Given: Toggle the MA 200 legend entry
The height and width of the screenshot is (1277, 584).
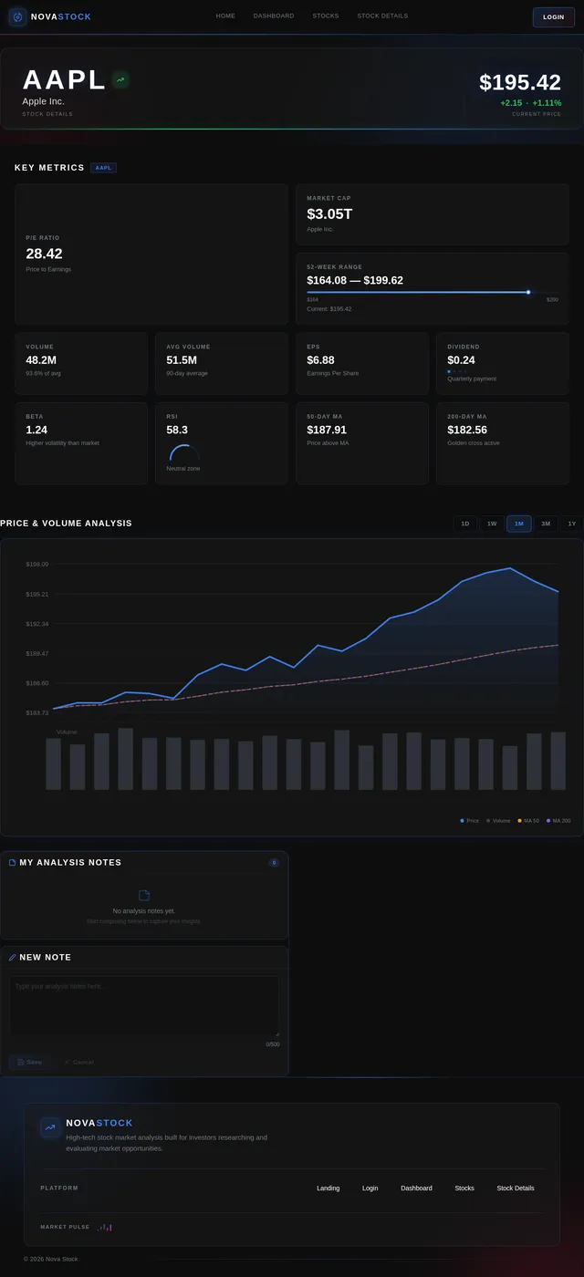Looking at the screenshot, I should [x=558, y=821].
